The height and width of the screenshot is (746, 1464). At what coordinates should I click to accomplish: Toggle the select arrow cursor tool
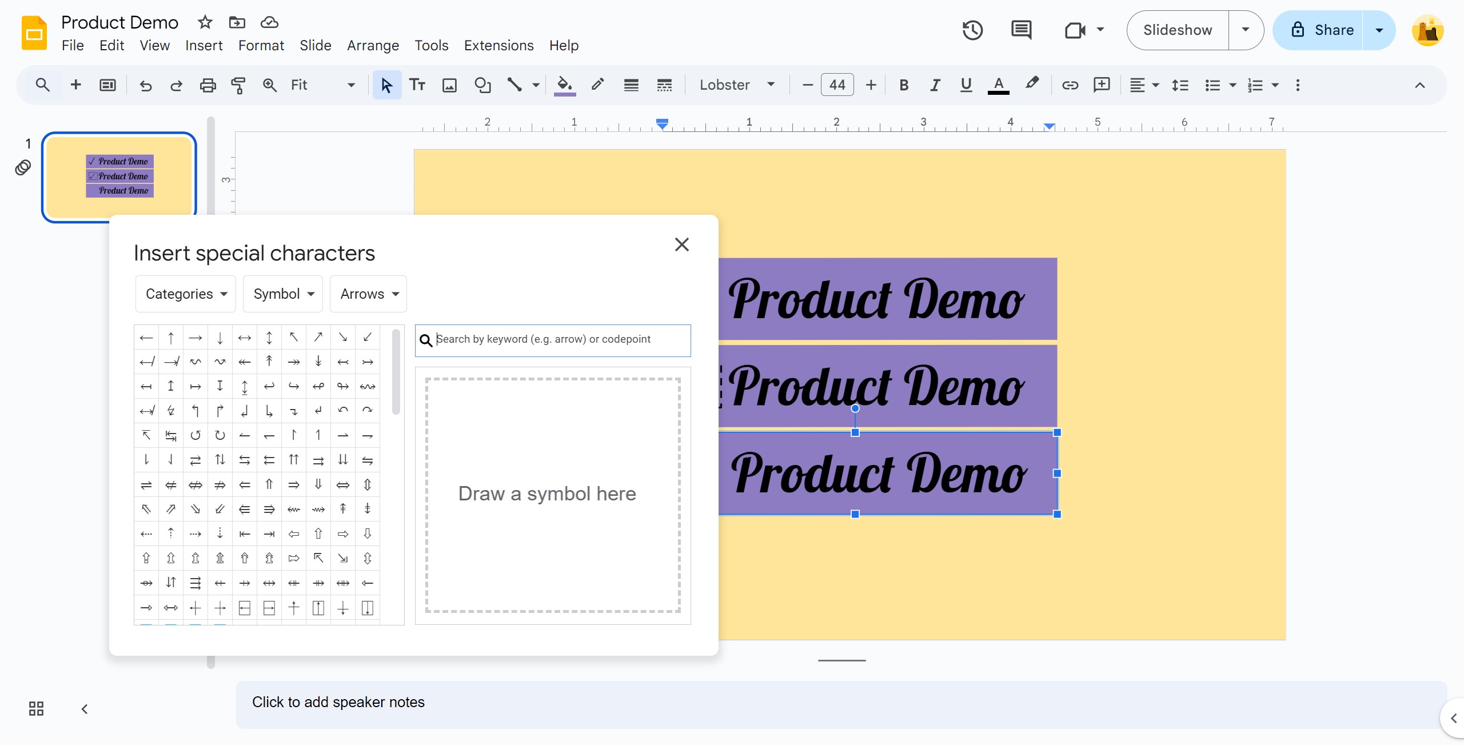(x=387, y=85)
